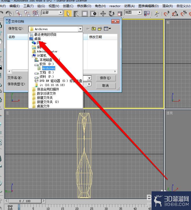191x210 pixels.
Task: Toggle Window/Crossing selection mode
Action: tap(93, 14)
